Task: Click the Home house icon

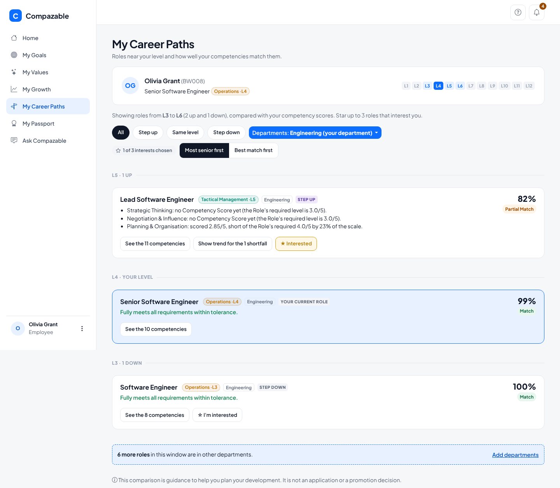Action: (14, 38)
